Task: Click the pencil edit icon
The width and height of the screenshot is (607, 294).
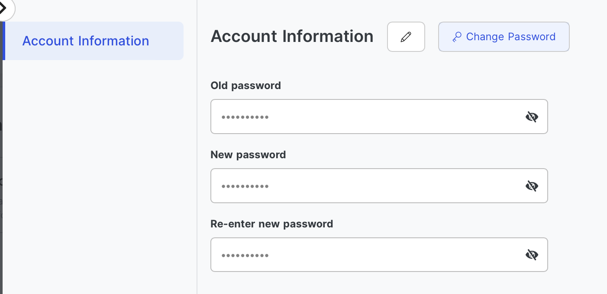Action: pyautogui.click(x=406, y=37)
